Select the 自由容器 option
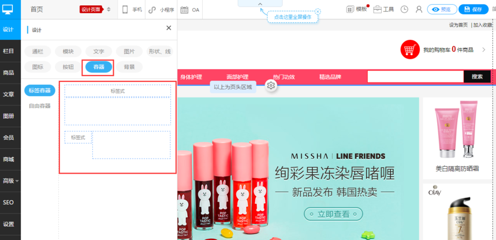496x240 pixels. point(40,106)
